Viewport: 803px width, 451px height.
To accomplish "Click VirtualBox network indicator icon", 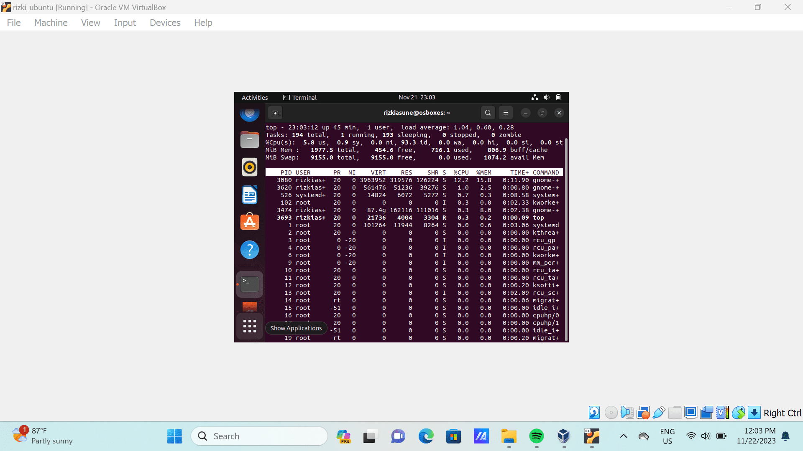I will click(x=643, y=413).
